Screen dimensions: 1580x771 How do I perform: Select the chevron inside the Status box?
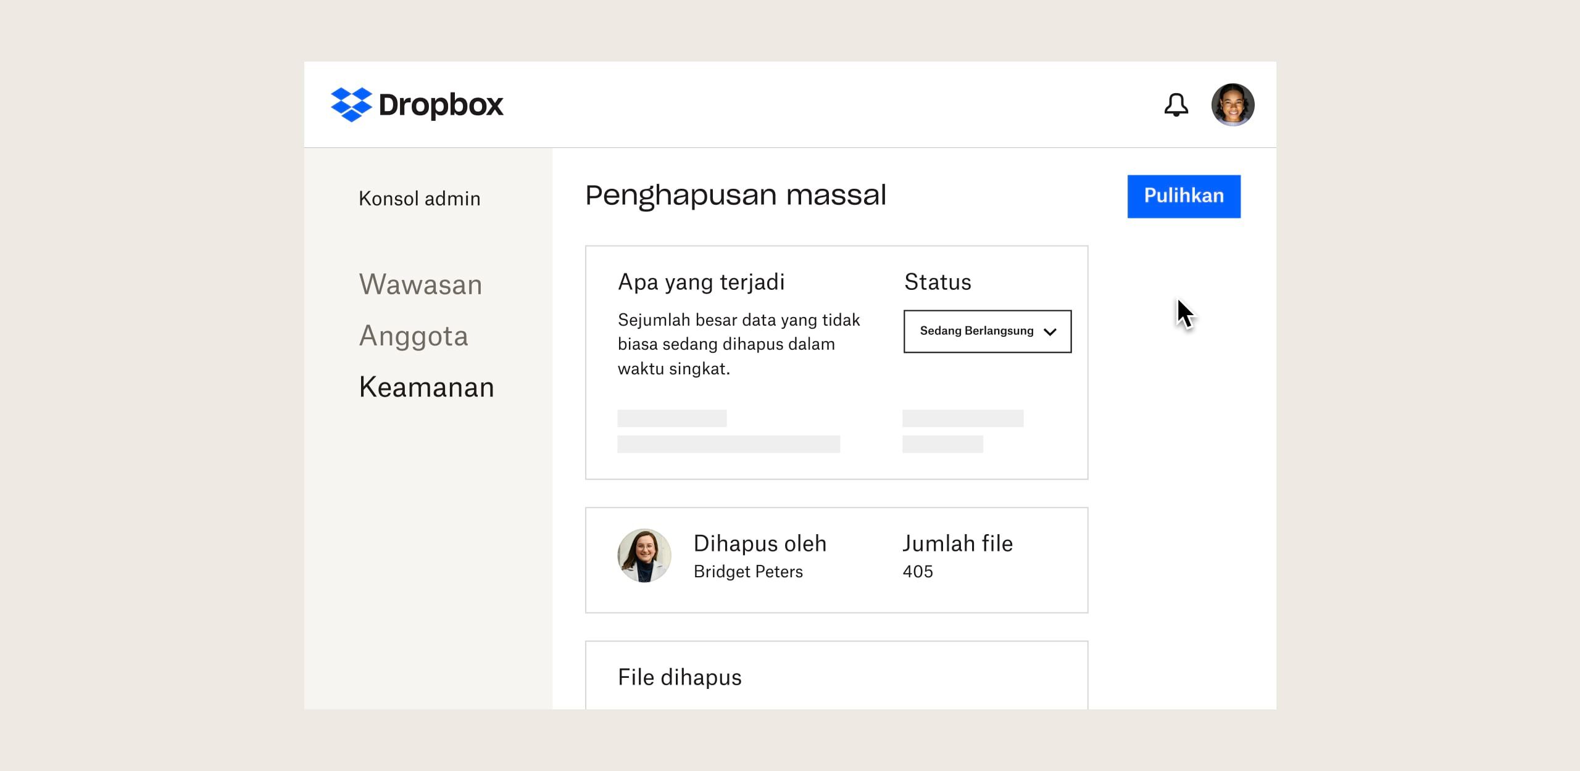tap(1051, 331)
